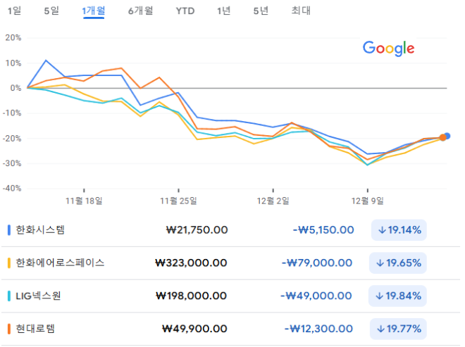
Task: Click the price ₩198,000.00
Action: coord(191,296)
